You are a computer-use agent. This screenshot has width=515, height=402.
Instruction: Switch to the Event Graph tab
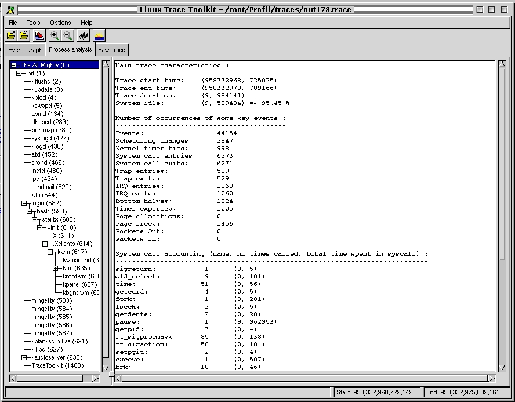(x=26, y=50)
